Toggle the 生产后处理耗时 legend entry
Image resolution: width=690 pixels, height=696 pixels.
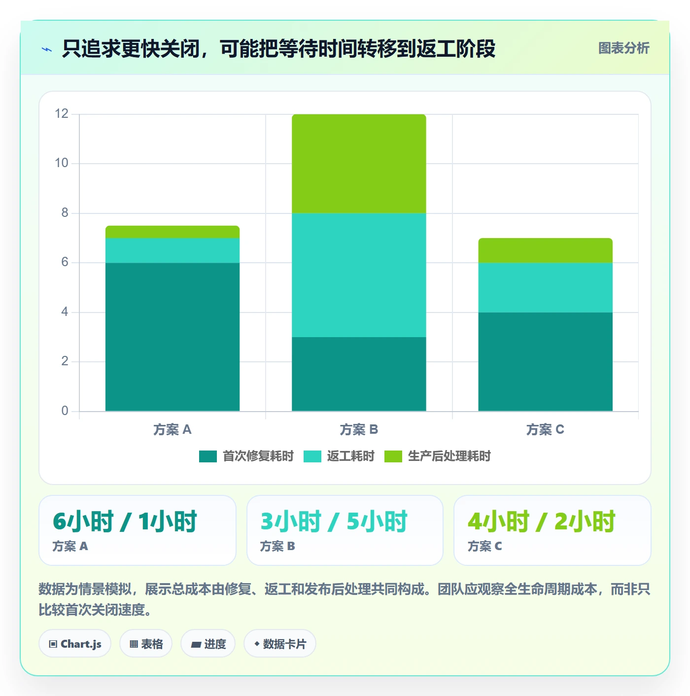tap(437, 456)
